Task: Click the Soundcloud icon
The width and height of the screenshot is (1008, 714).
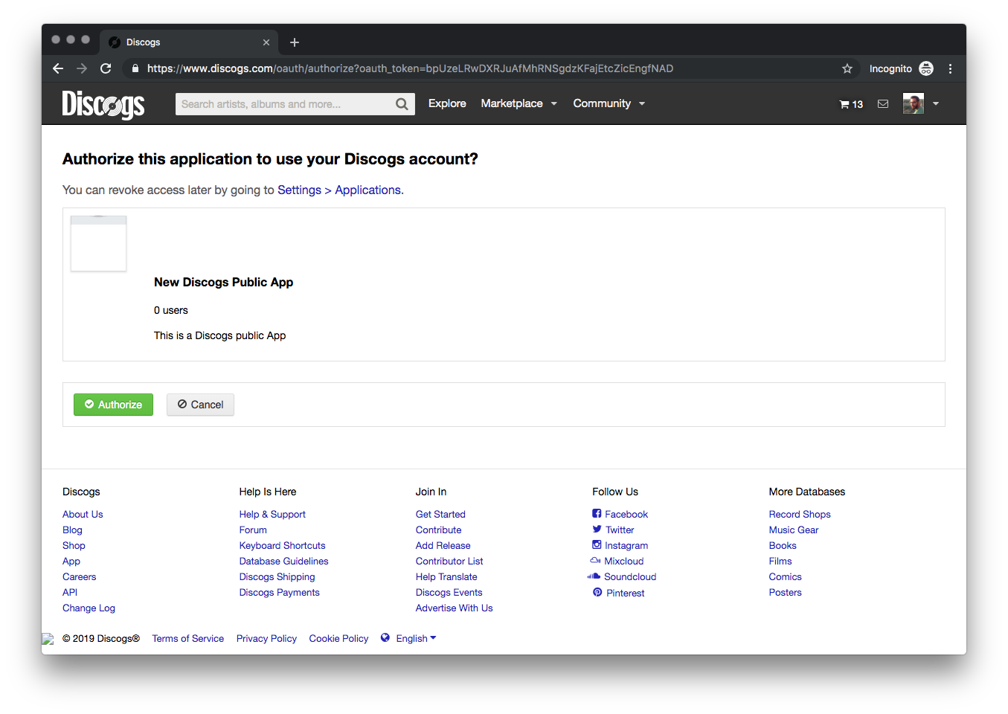Action: (594, 576)
